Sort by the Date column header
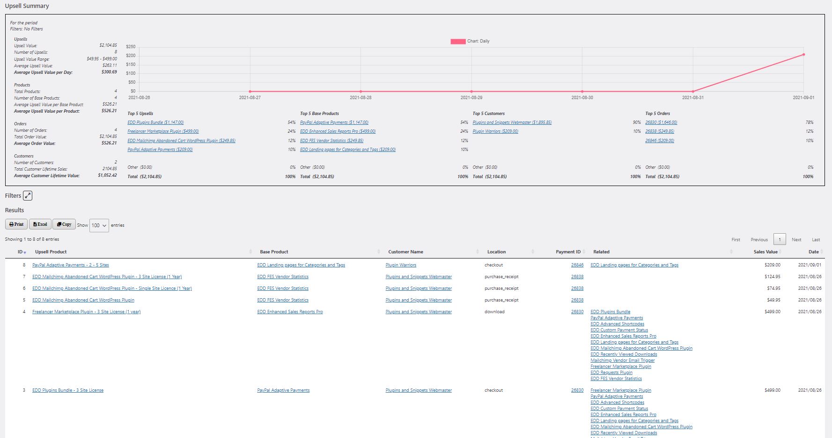The height and width of the screenshot is (438, 832). (813, 252)
